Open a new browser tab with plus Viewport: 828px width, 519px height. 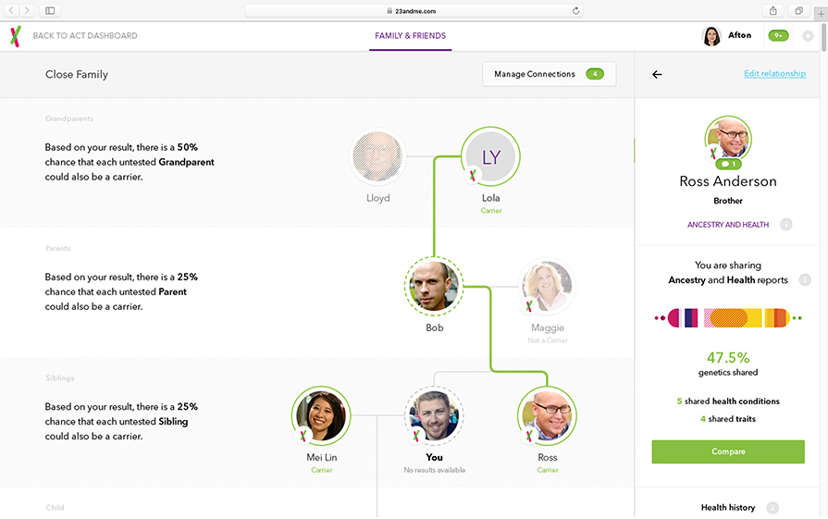(x=822, y=14)
